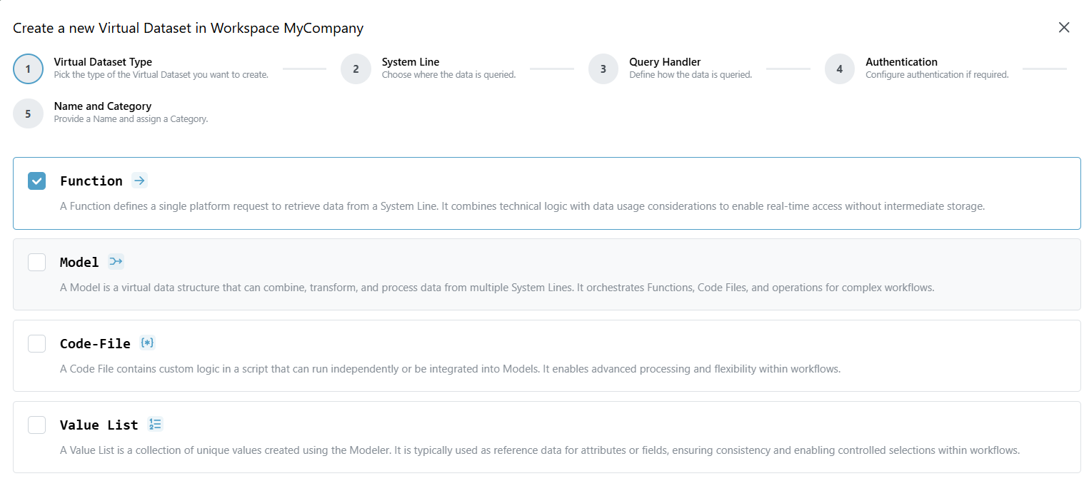Click the step 3 number circle
The width and height of the screenshot is (1084, 486).
pyautogui.click(x=603, y=69)
